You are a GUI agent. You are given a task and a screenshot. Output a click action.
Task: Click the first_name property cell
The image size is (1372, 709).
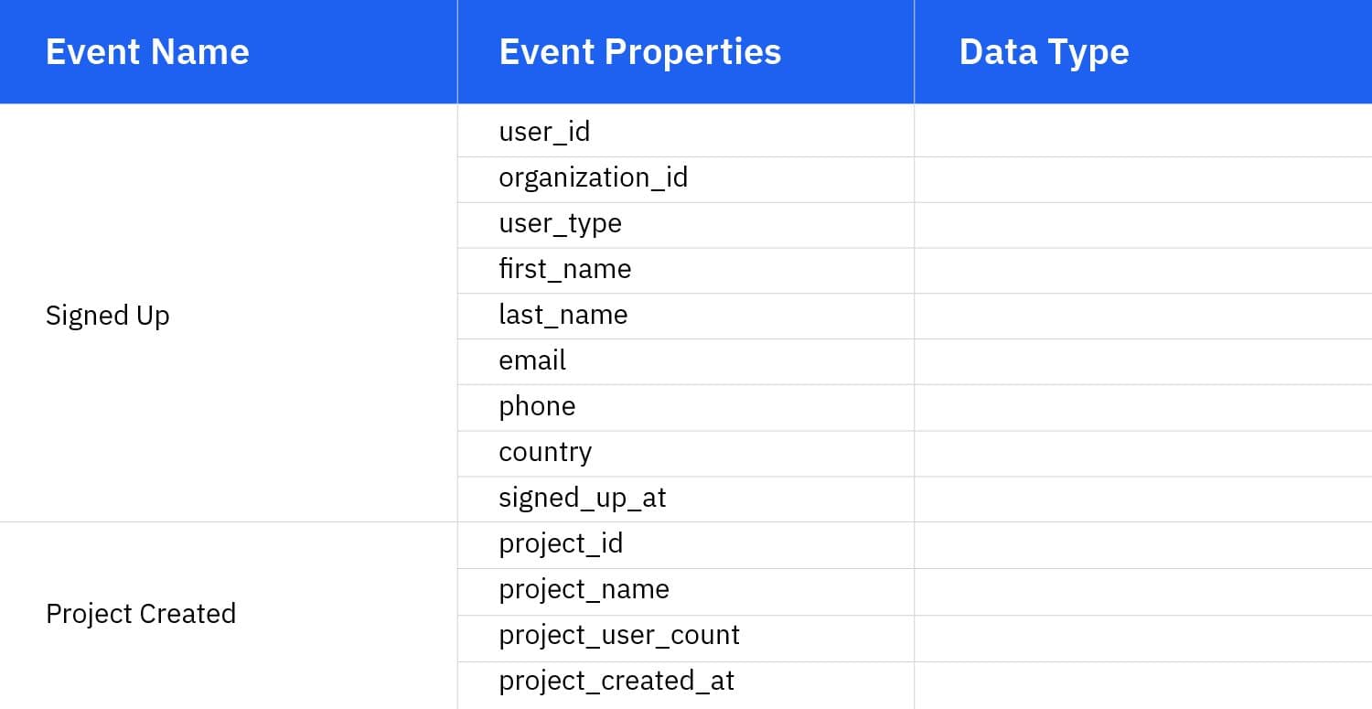click(565, 269)
